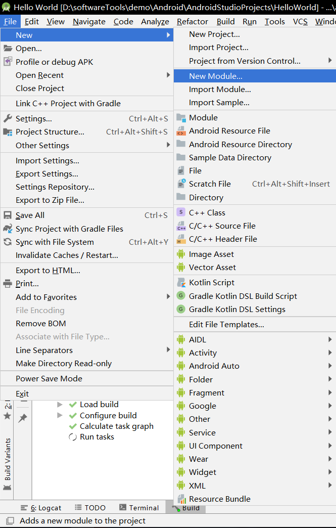Click the Resource Bundle icon

[x=181, y=499]
